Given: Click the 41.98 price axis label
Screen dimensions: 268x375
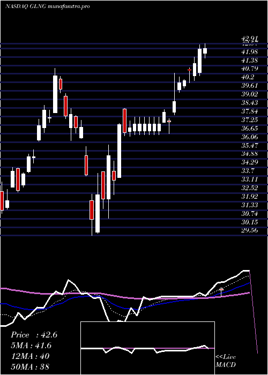Looking at the screenshot, I should [x=249, y=52].
